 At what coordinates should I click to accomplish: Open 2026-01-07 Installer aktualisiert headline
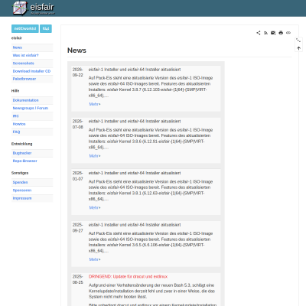click(135, 173)
